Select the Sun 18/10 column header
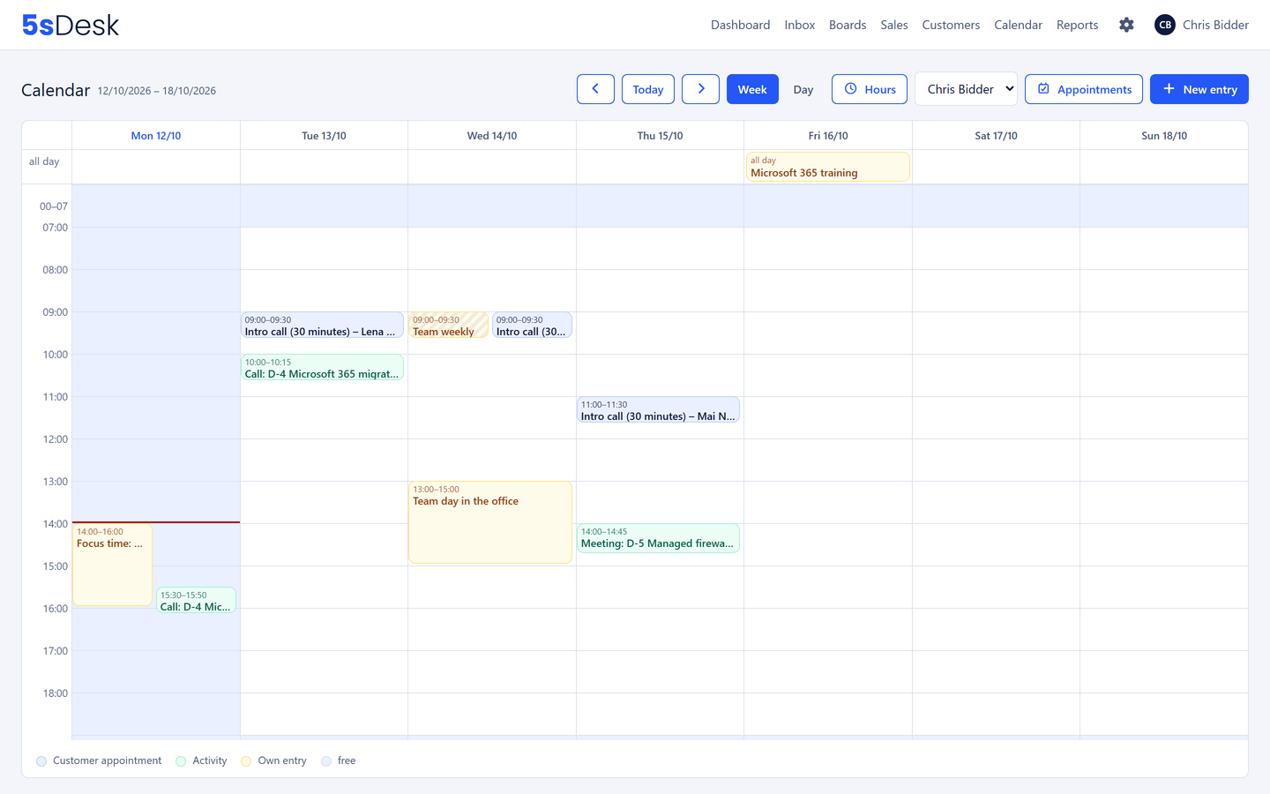This screenshot has height=794, width=1270. (x=1164, y=136)
